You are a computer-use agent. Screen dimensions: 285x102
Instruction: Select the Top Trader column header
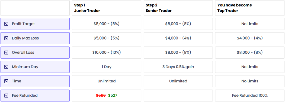pos(250,8)
